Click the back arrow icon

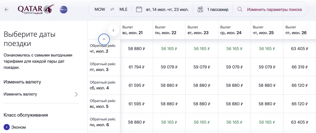[x=7, y=9]
